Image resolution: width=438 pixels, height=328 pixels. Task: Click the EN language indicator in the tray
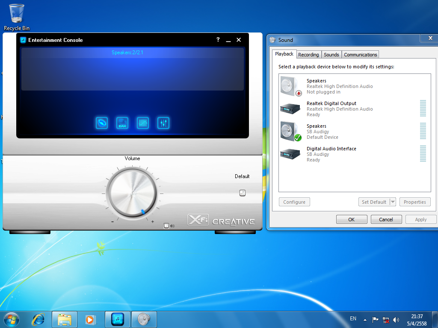coord(353,319)
